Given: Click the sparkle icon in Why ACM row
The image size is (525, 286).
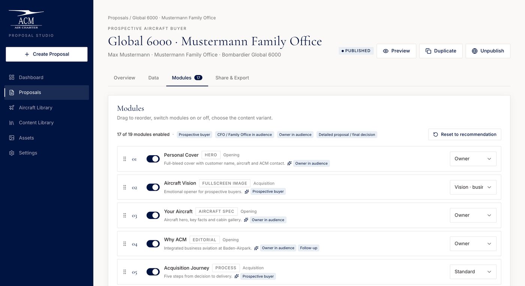Looking at the screenshot, I should [x=256, y=248].
